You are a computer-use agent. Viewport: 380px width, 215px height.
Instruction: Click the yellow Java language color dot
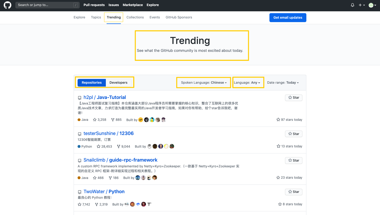[x=79, y=119]
